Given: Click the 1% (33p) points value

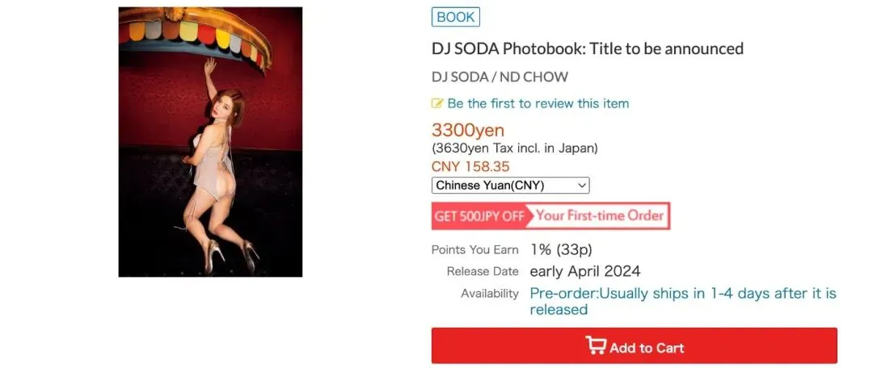Looking at the screenshot, I should 561,249.
